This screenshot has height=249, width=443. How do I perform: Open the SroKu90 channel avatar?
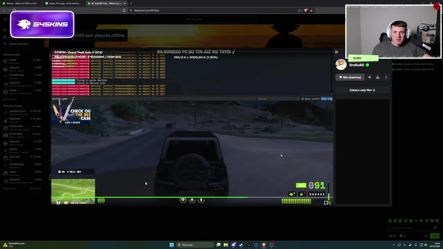[341, 65]
